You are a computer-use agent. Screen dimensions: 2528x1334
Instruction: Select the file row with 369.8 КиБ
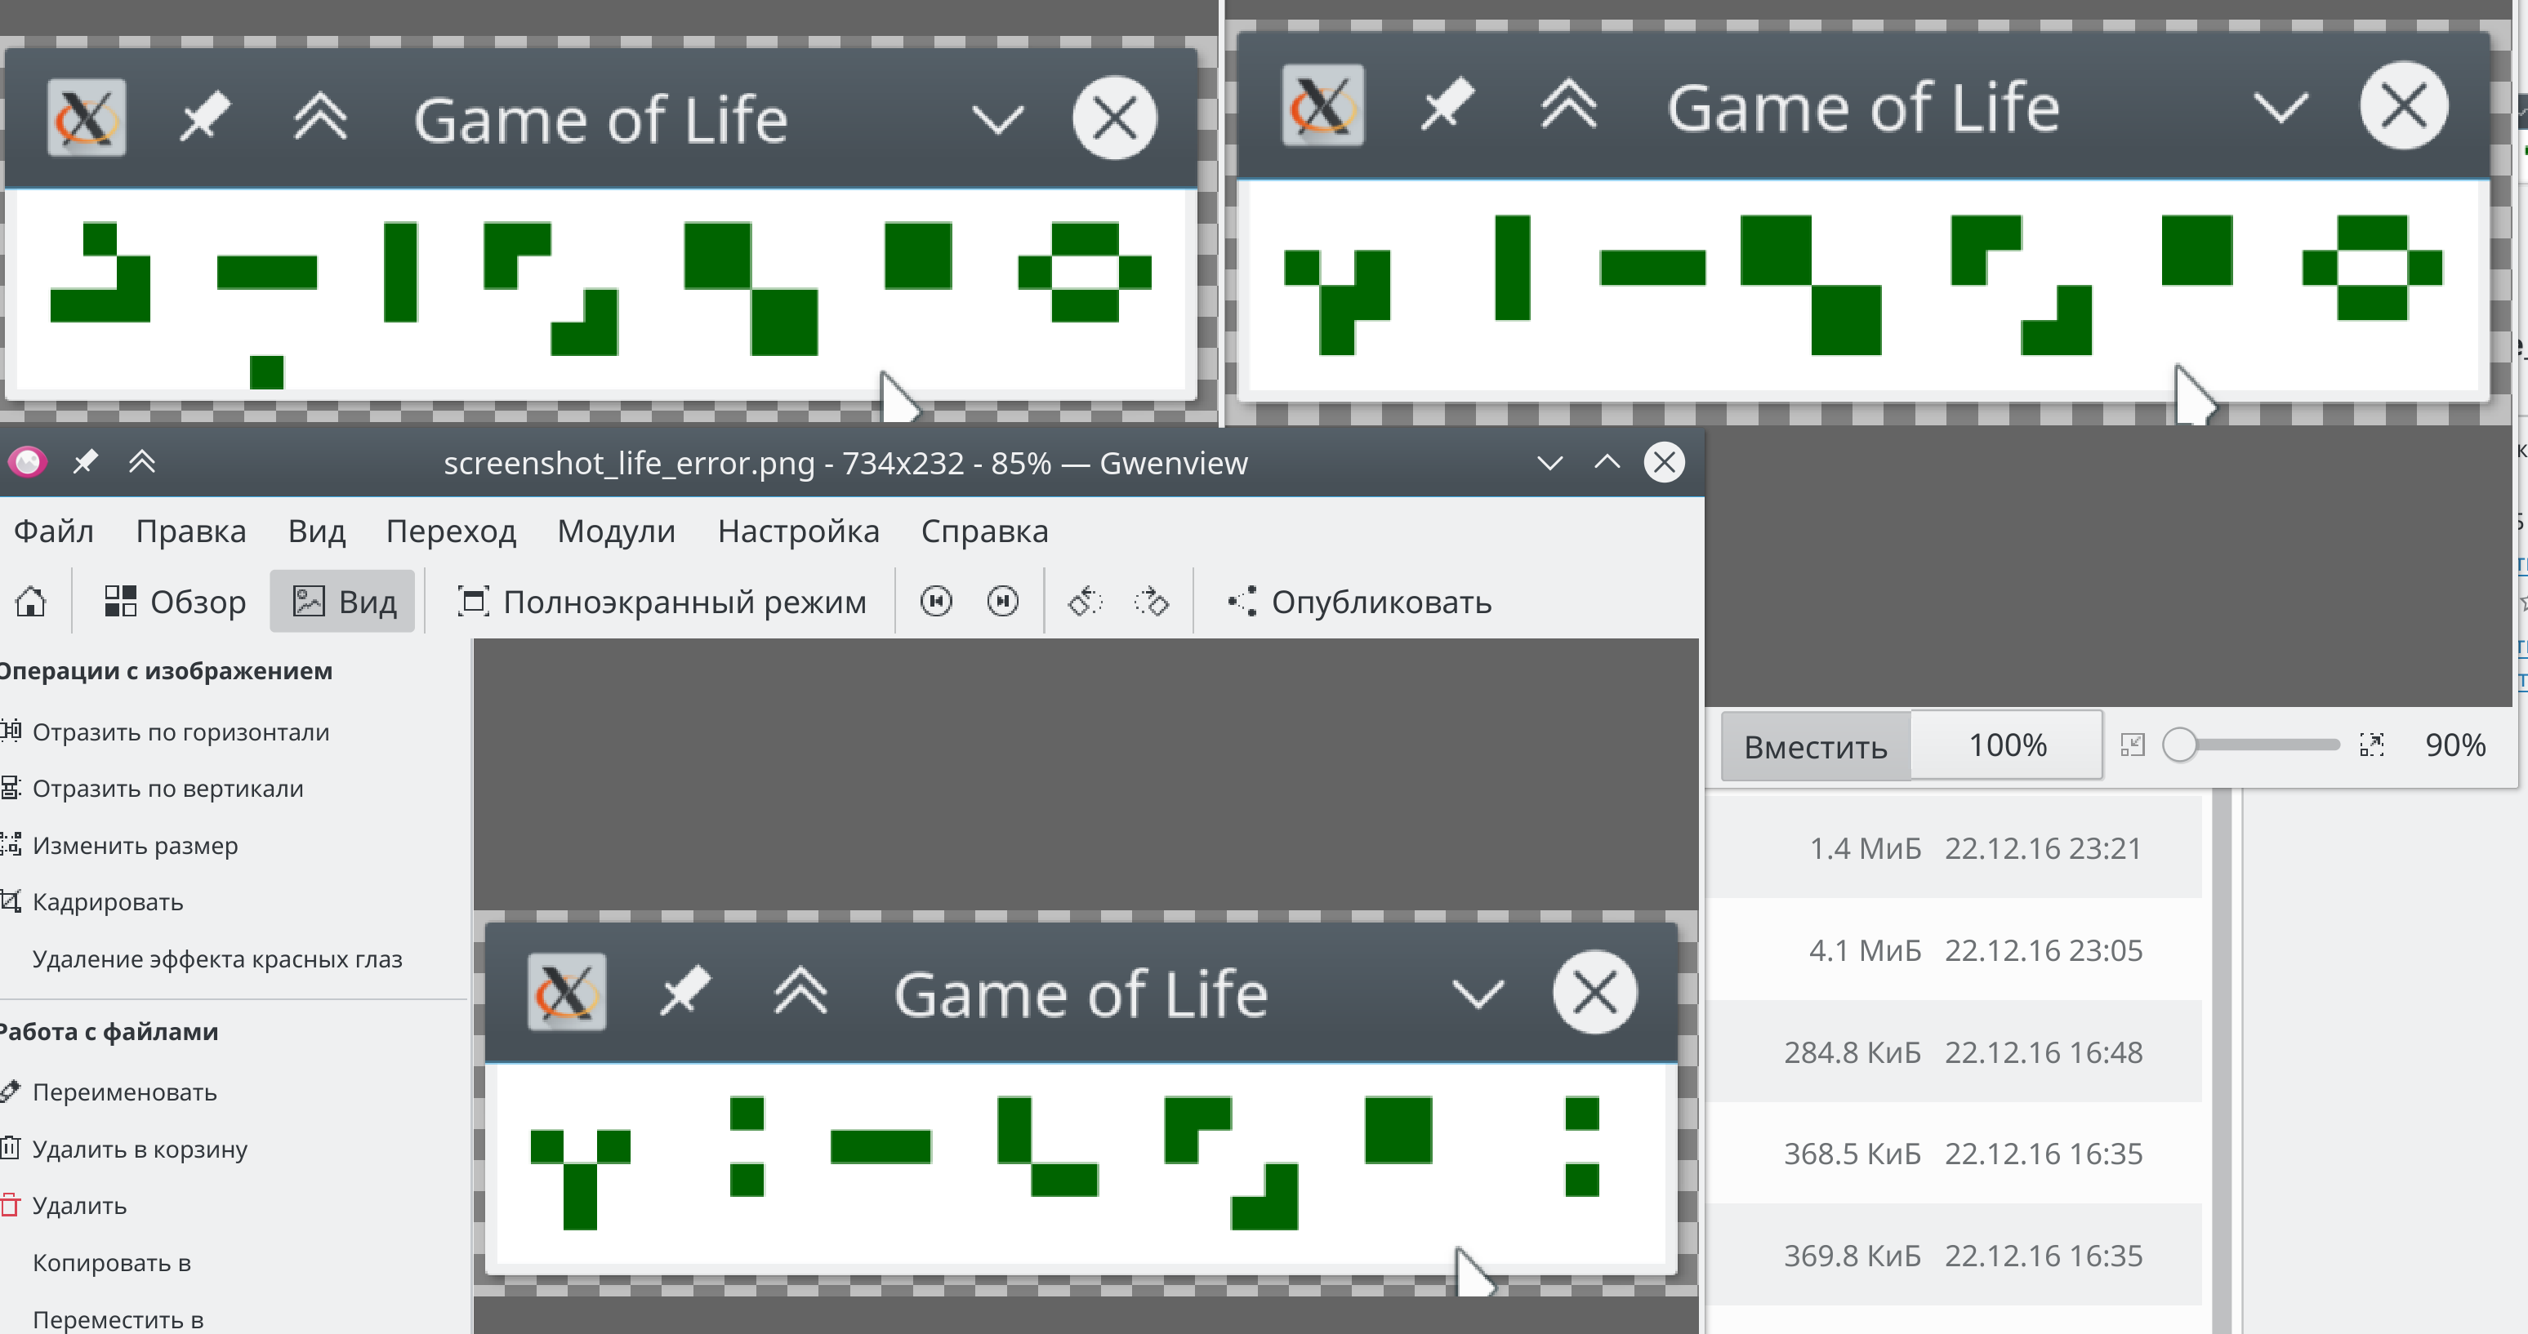[1953, 1256]
